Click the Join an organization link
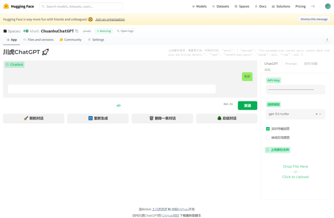This screenshot has width=334, height=218. click(110, 20)
